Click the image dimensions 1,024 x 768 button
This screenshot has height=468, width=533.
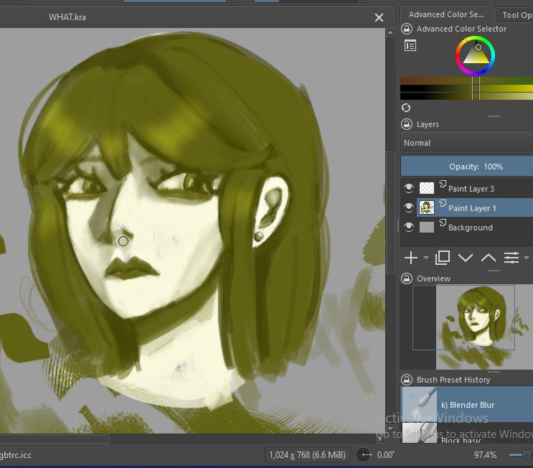point(308,454)
